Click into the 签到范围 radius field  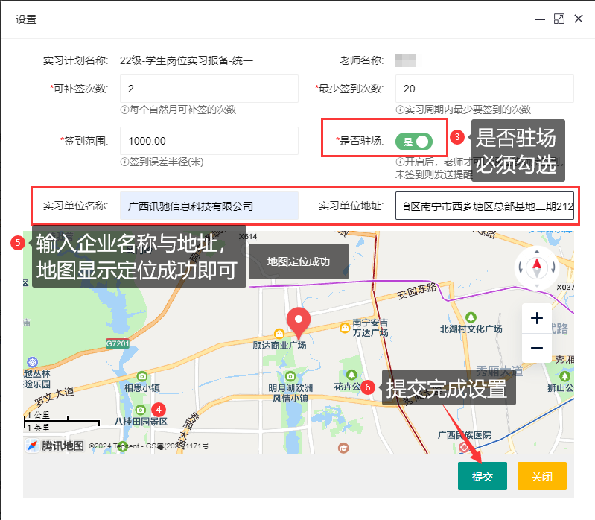pos(209,141)
